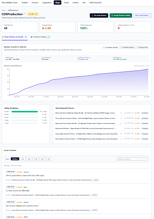Click the Re-scrape Reviews button
This screenshot has width=154, height=219.
[x=99, y=15]
